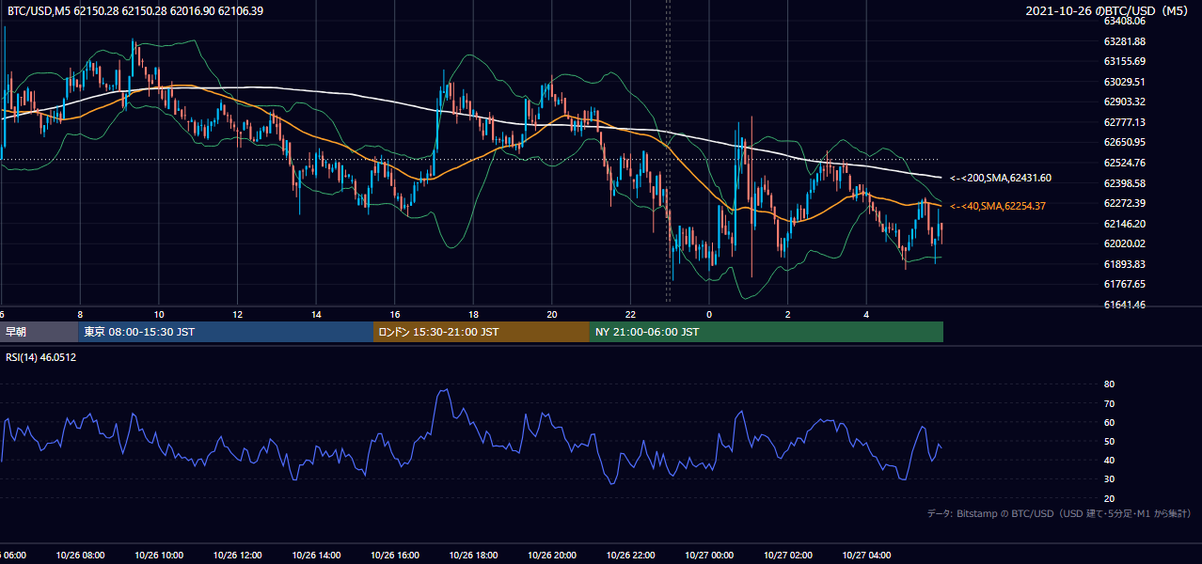This screenshot has height=564, width=1202.
Task: Click price axis value 62020.02
Action: click(1124, 243)
